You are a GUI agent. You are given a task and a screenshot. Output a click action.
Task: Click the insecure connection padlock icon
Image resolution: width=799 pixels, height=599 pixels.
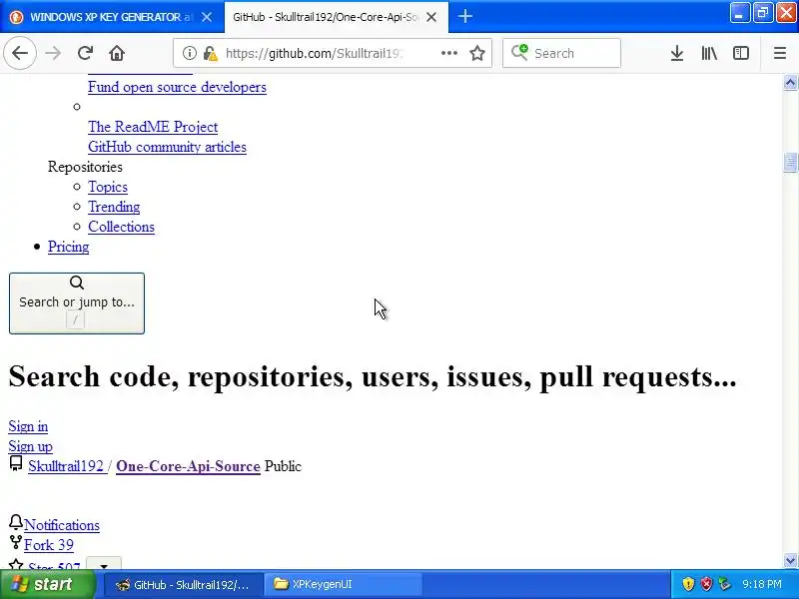[x=210, y=53]
